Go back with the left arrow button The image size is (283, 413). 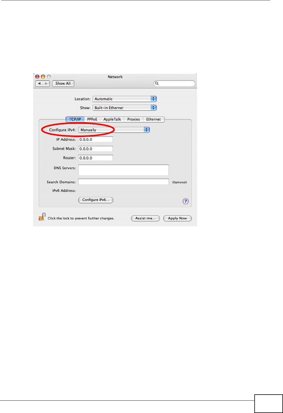click(39, 84)
